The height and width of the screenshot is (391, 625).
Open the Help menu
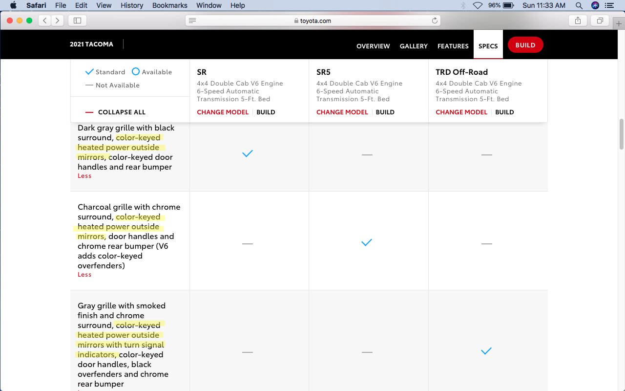coord(237,5)
